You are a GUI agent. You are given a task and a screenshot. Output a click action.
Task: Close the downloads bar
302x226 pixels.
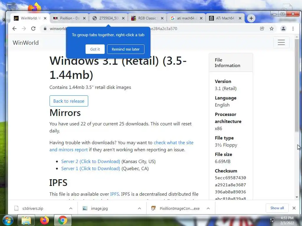coord(294,208)
